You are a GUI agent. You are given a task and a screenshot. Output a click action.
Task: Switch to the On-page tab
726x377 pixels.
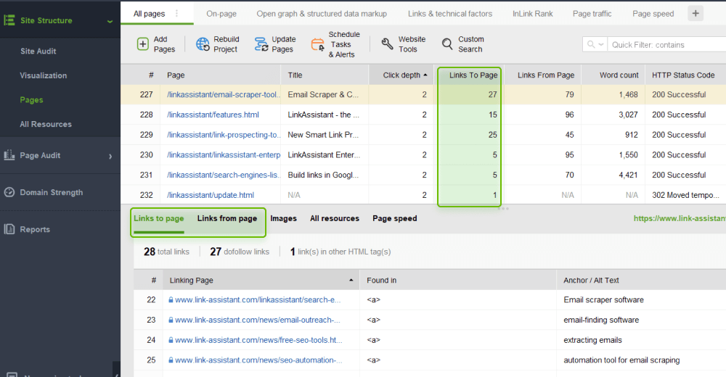coord(221,14)
